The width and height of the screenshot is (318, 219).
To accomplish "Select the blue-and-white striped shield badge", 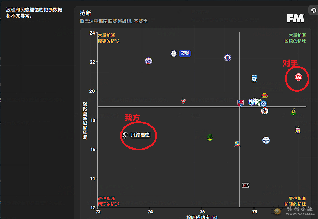I will 254,78.
